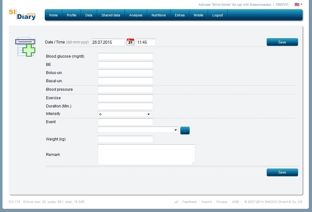
Task: Click the ellipsis button beside event dropdown
Action: 185,130
